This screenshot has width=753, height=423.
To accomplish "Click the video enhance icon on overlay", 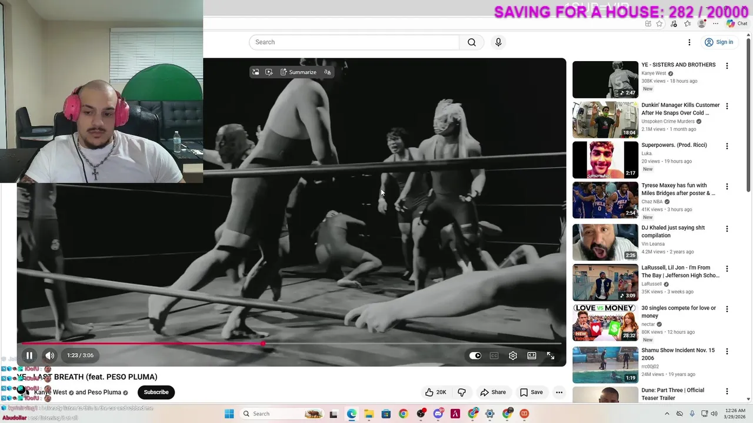I will pyautogui.click(x=269, y=72).
